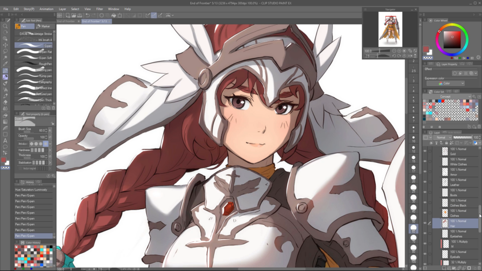
Task: Select the Zoom magnifier tool
Action: click(5, 26)
